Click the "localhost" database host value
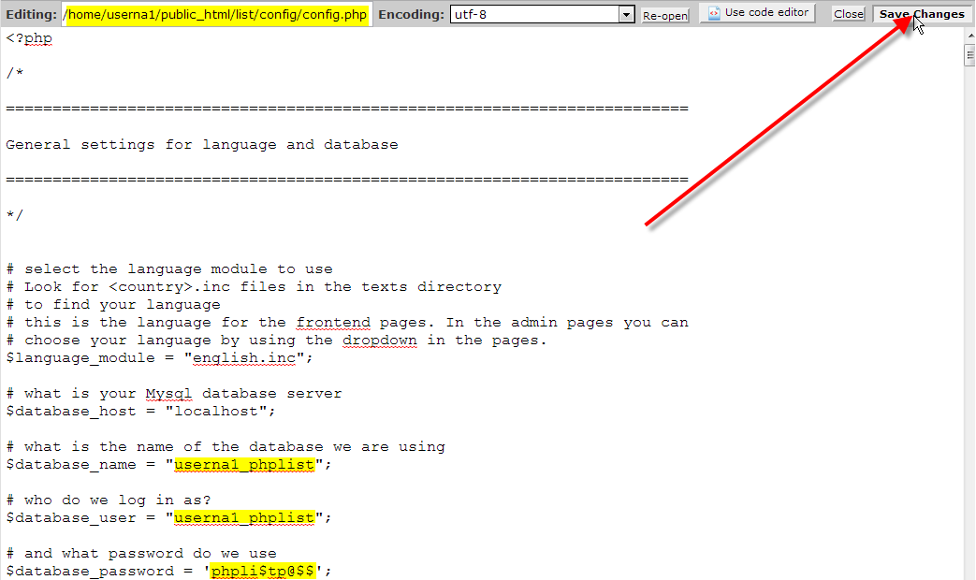 (x=215, y=412)
